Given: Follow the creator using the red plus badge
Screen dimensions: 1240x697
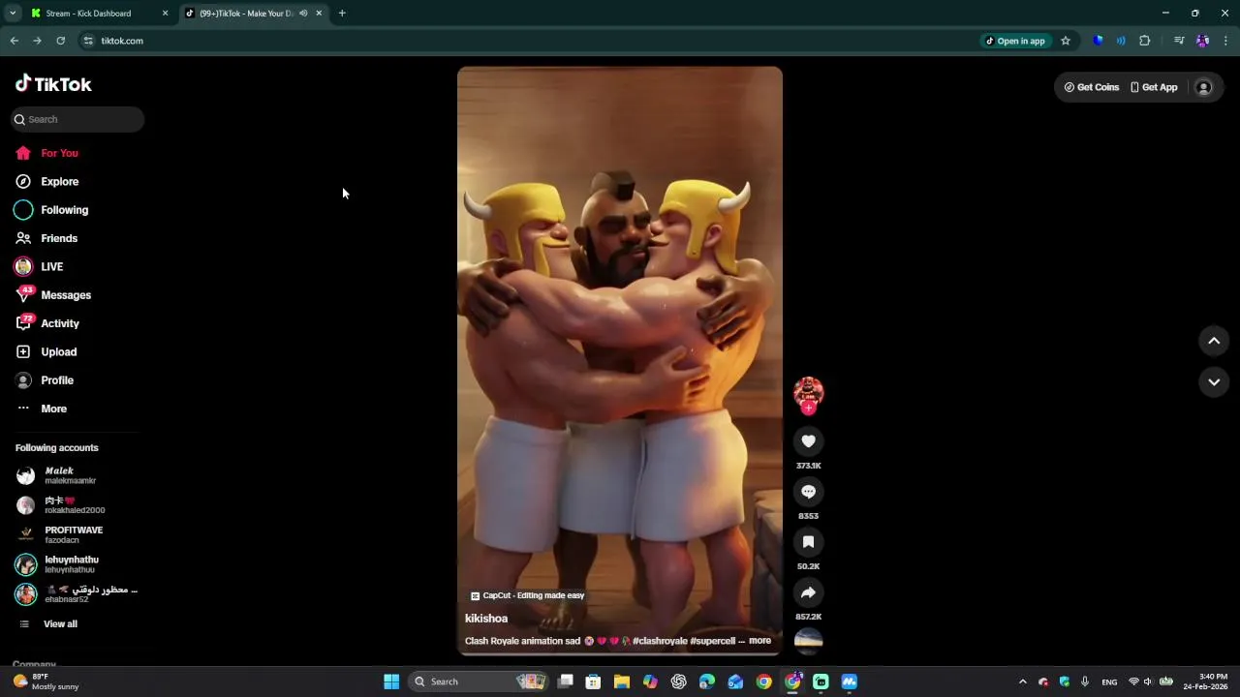Looking at the screenshot, I should pyautogui.click(x=808, y=408).
